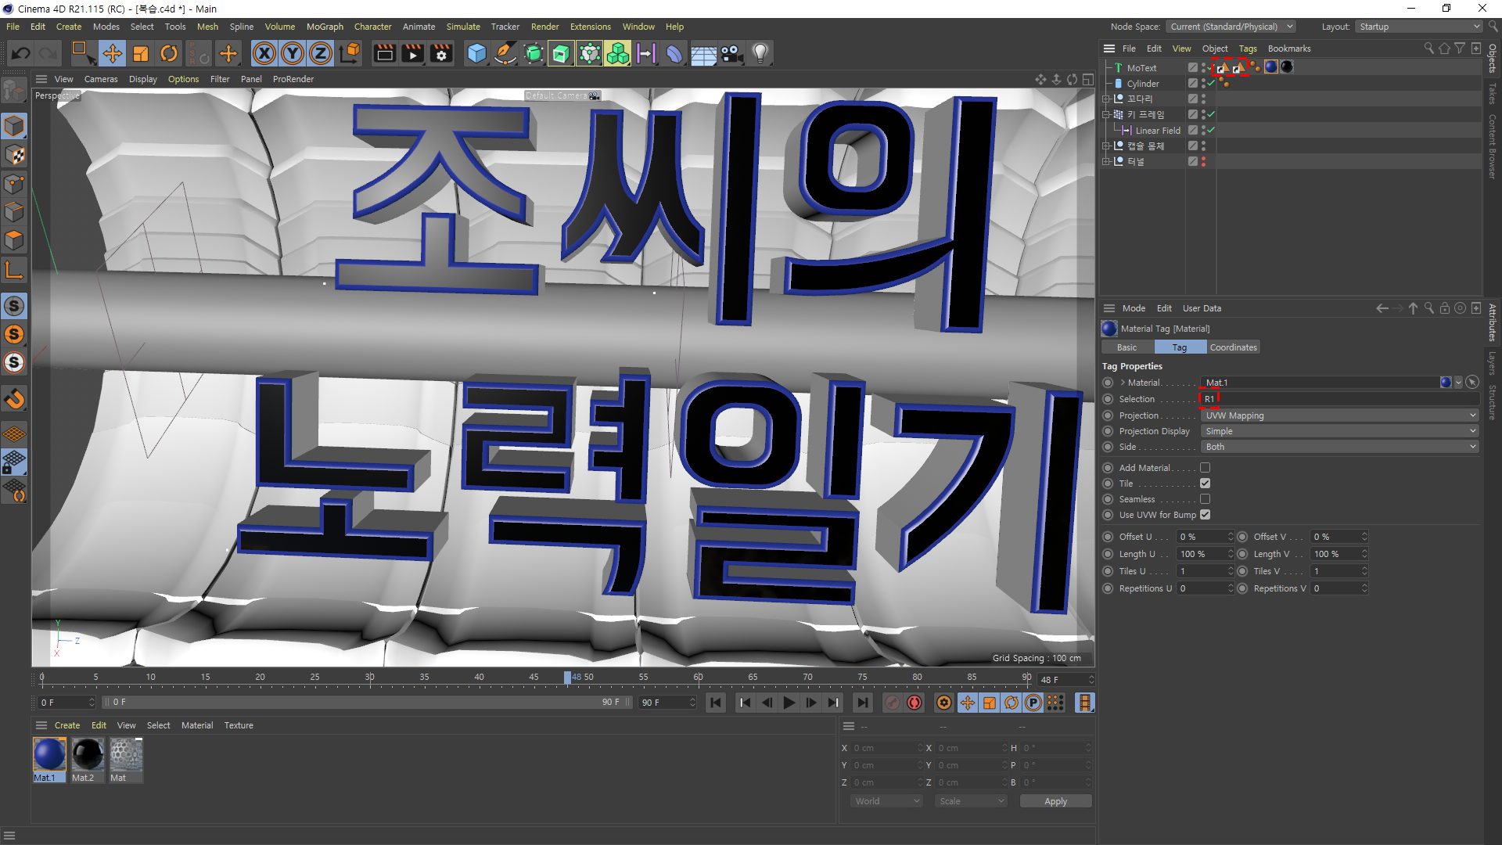This screenshot has width=1502, height=845.
Task: Click the Play Forwards button
Action: point(789,703)
